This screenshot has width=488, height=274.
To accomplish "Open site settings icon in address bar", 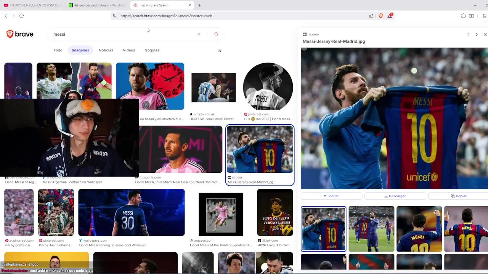I will [x=114, y=16].
